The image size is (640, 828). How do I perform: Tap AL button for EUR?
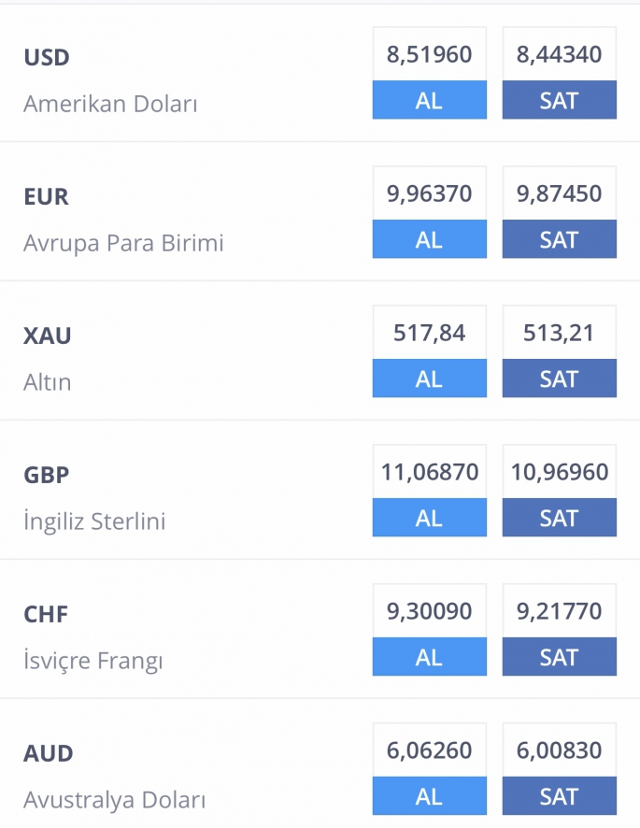tap(429, 239)
